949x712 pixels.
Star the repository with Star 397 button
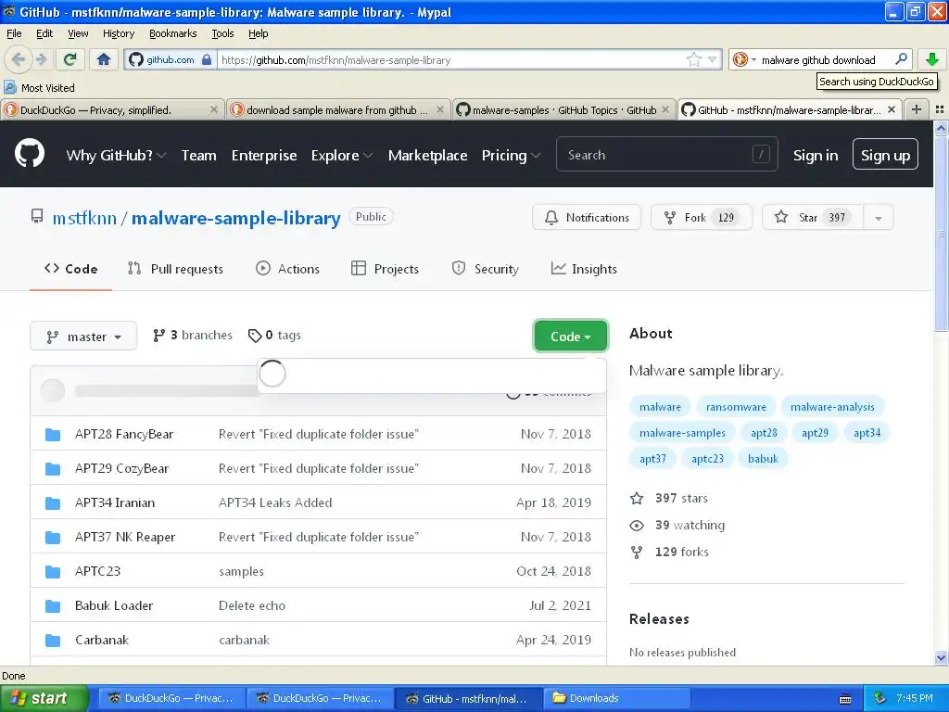click(x=813, y=217)
